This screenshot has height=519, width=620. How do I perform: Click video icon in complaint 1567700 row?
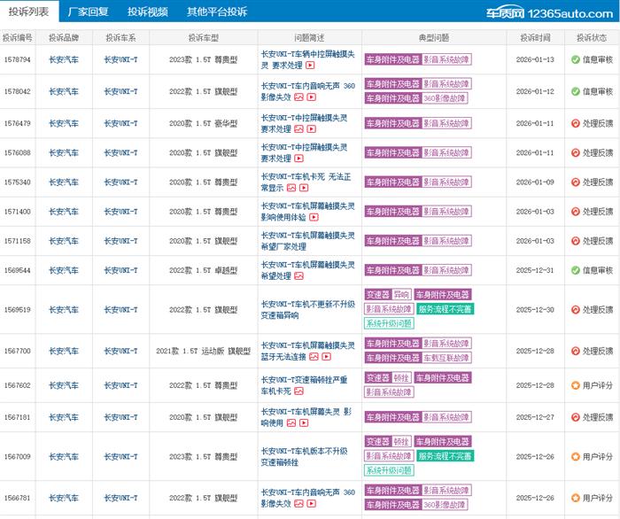[327, 357]
